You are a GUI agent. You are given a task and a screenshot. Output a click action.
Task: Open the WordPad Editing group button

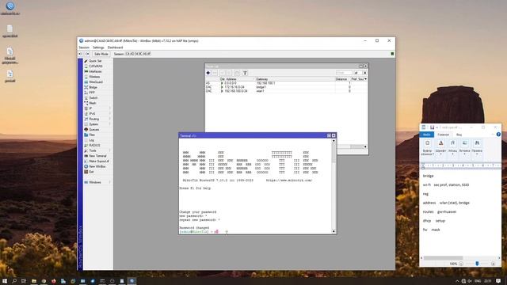click(x=477, y=148)
